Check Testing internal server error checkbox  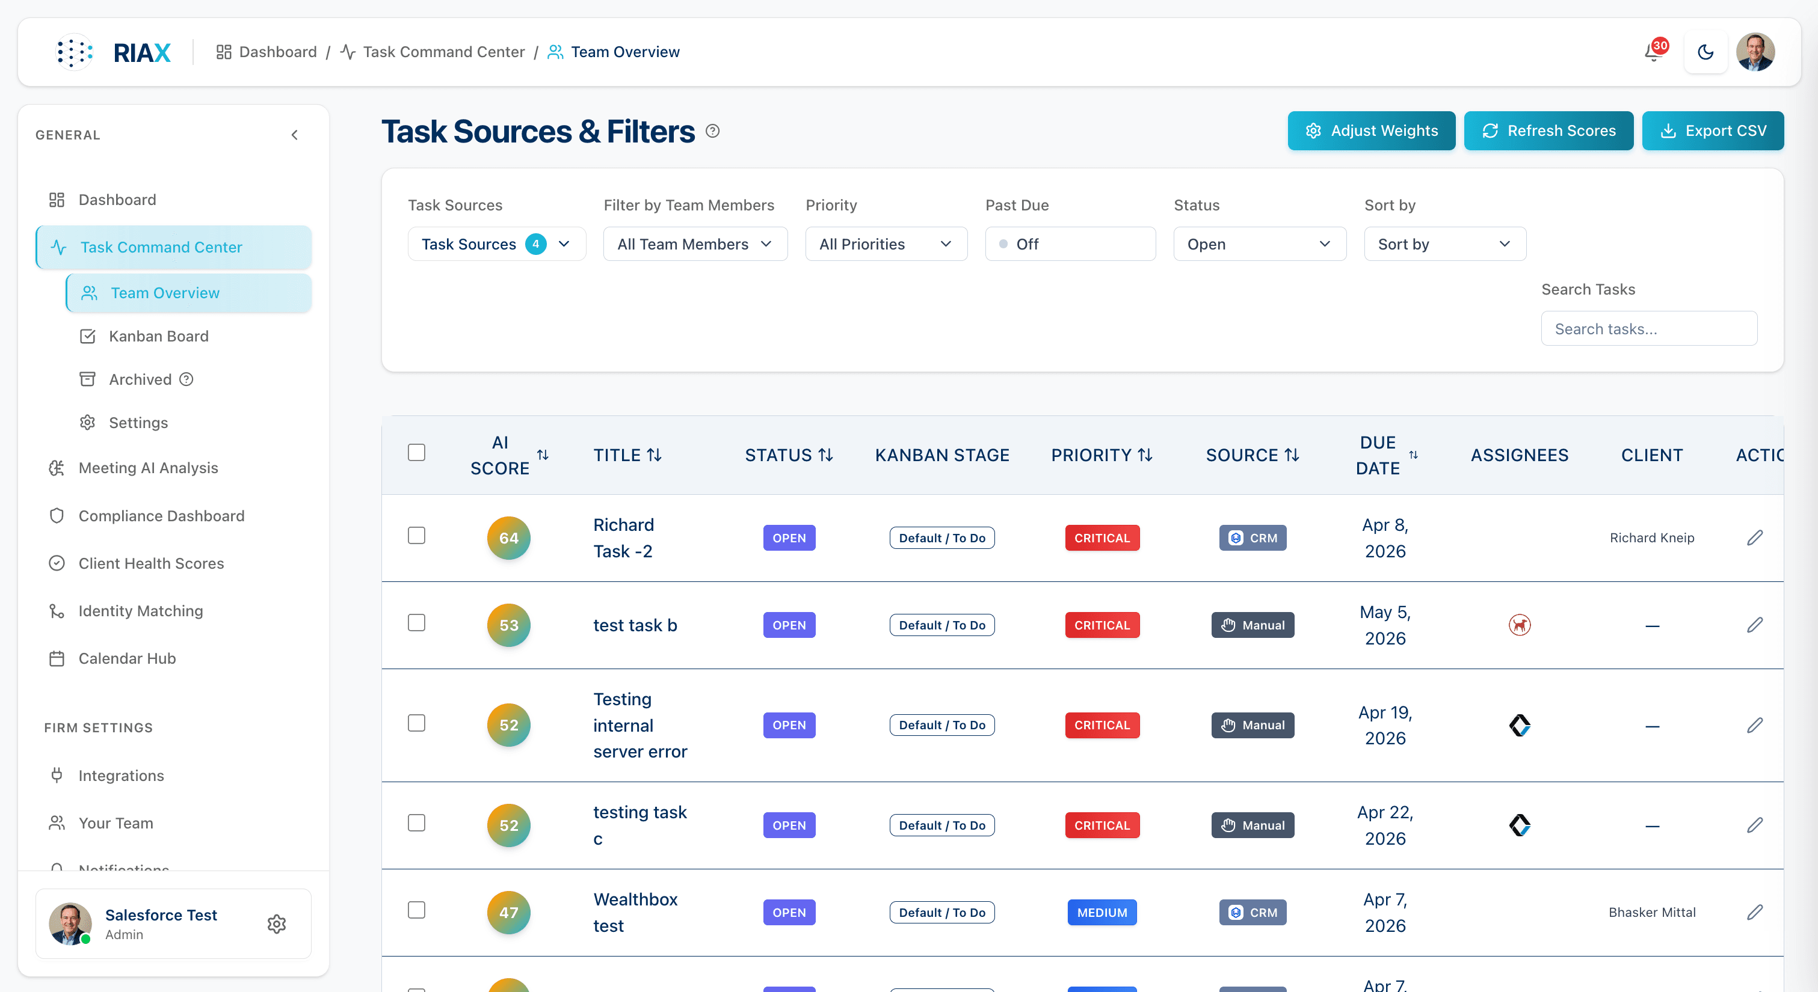416,723
